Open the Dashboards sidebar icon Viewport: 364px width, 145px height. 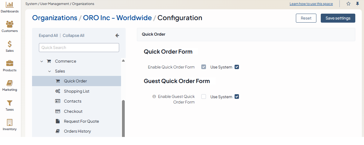coord(10,5)
